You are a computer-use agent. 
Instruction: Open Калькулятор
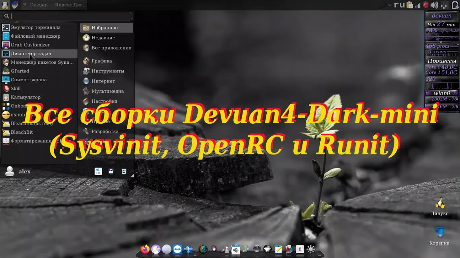[39, 97]
